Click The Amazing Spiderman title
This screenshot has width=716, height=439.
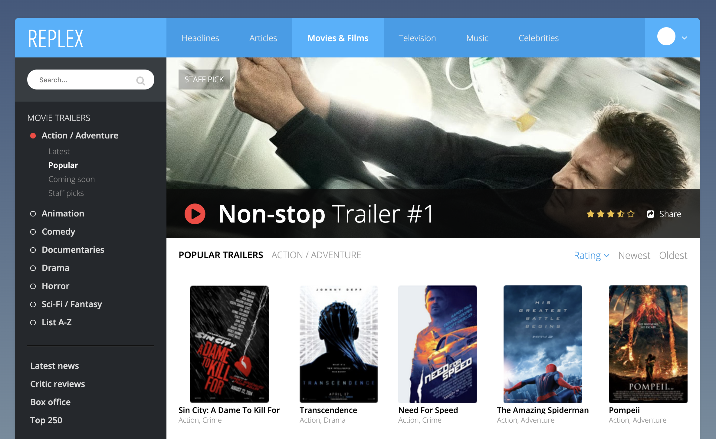543,410
